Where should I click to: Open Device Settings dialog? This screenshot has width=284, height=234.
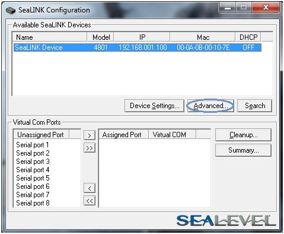[x=154, y=106]
